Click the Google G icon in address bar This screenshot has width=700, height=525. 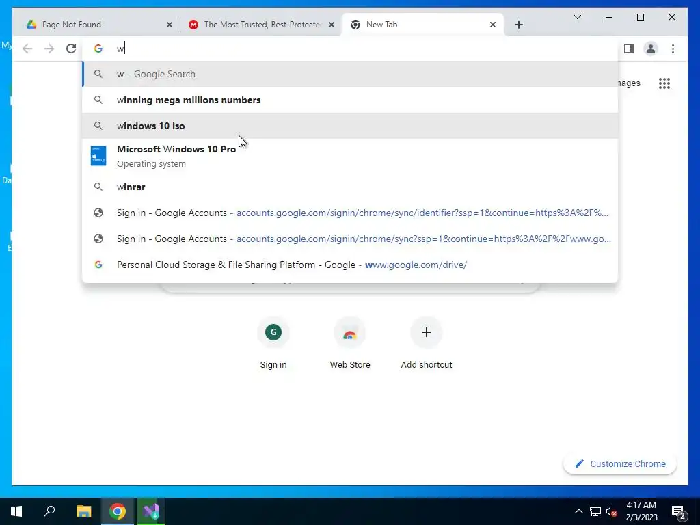98,49
